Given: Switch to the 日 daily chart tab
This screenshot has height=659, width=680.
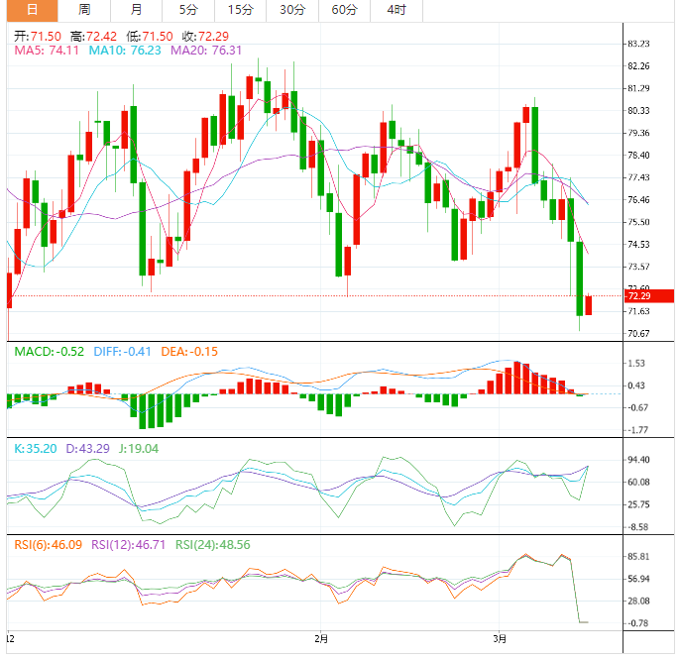Looking at the screenshot, I should coord(33,10).
